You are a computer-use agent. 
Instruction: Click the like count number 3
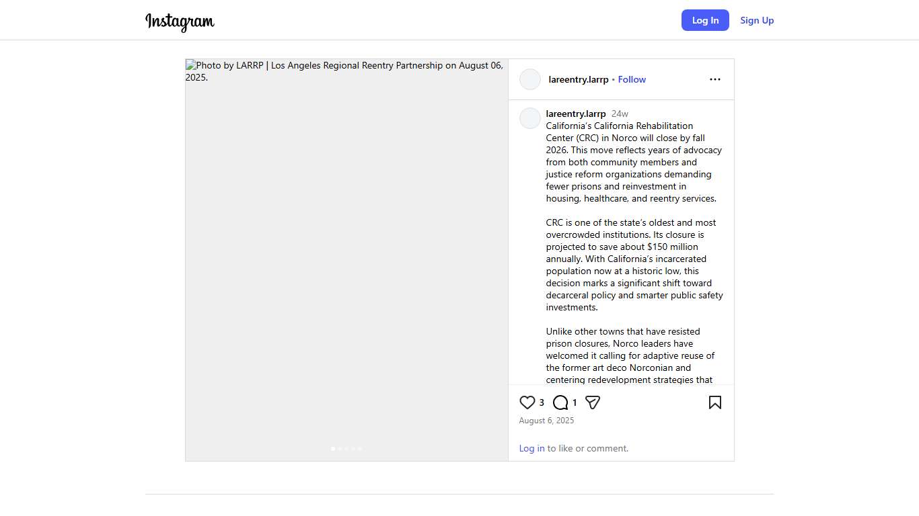tap(542, 402)
